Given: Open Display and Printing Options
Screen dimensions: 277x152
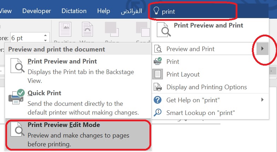Looking at the screenshot, I should [210, 87].
